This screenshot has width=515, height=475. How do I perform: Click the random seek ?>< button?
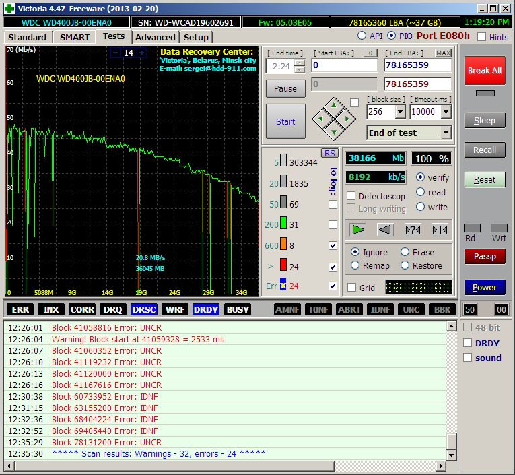pyautogui.click(x=413, y=230)
